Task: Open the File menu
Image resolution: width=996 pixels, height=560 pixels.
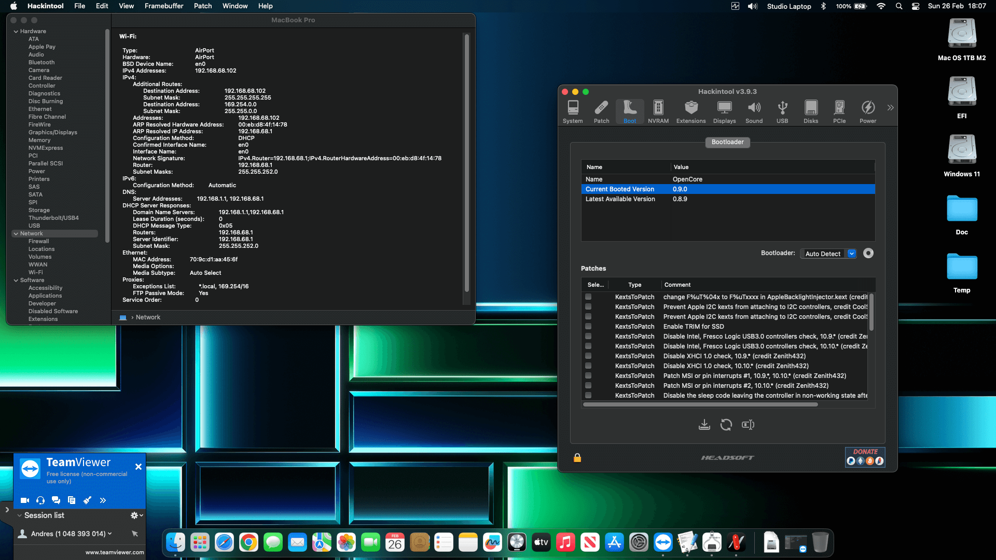Action: coord(79,6)
